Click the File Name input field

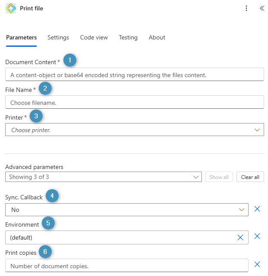pyautogui.click(x=134, y=102)
